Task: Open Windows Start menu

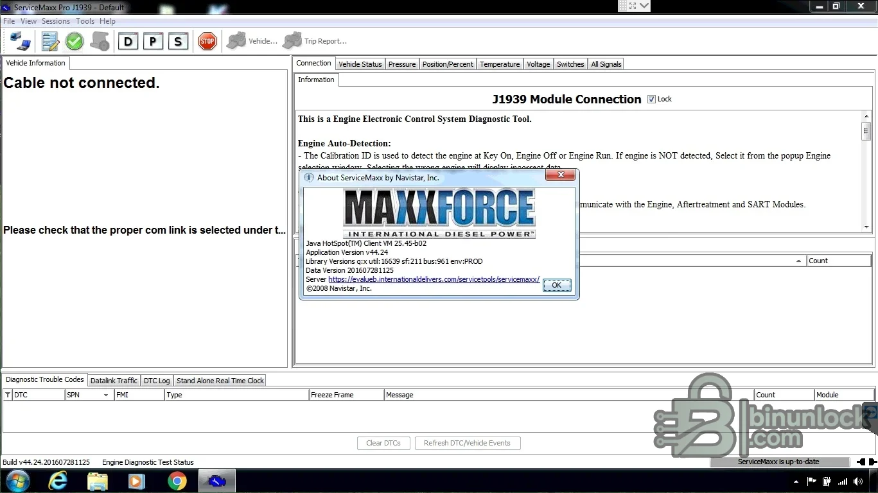Action: point(17,481)
